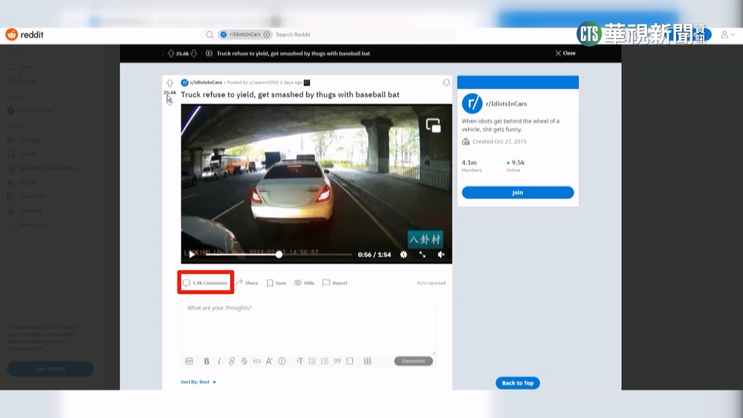Apply strikethrough formatting
This screenshot has width=743, height=418.
pyautogui.click(x=244, y=362)
